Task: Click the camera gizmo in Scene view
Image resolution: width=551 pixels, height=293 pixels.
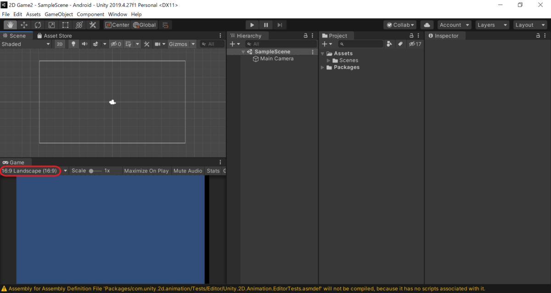Action: coord(112,102)
